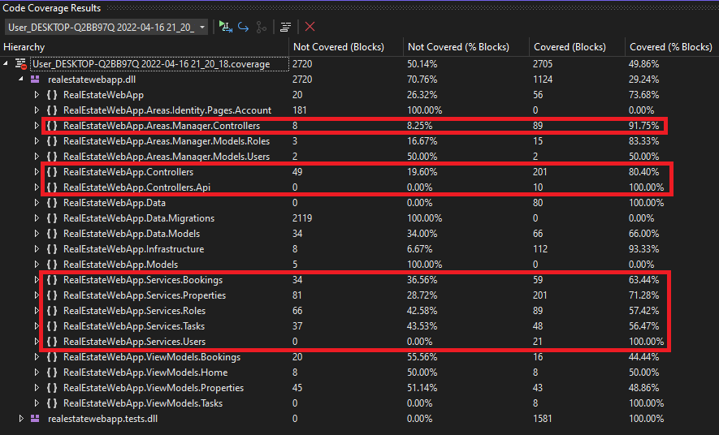Click the red X remove results icon
The height and width of the screenshot is (435, 719).
tap(310, 27)
